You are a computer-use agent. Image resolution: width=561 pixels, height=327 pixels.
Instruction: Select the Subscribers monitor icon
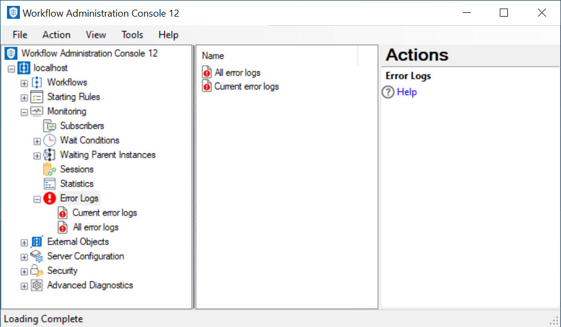[50, 126]
